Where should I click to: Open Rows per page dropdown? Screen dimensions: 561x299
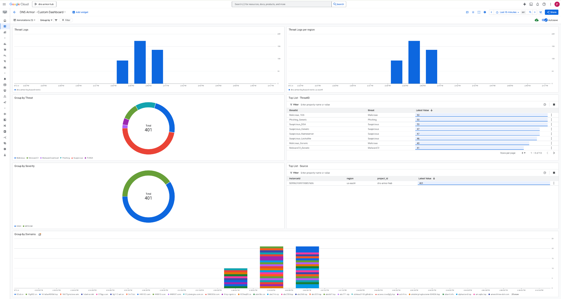[523, 153]
